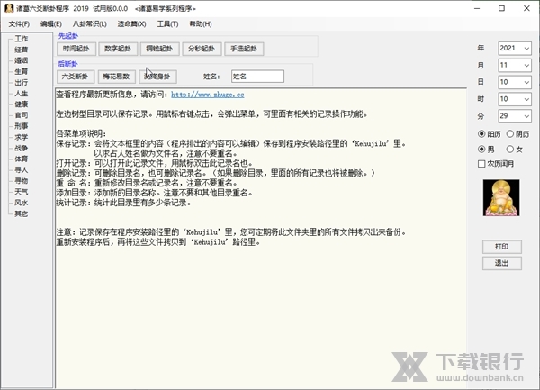Click the text line starting 保存记录

[x=231, y=143]
